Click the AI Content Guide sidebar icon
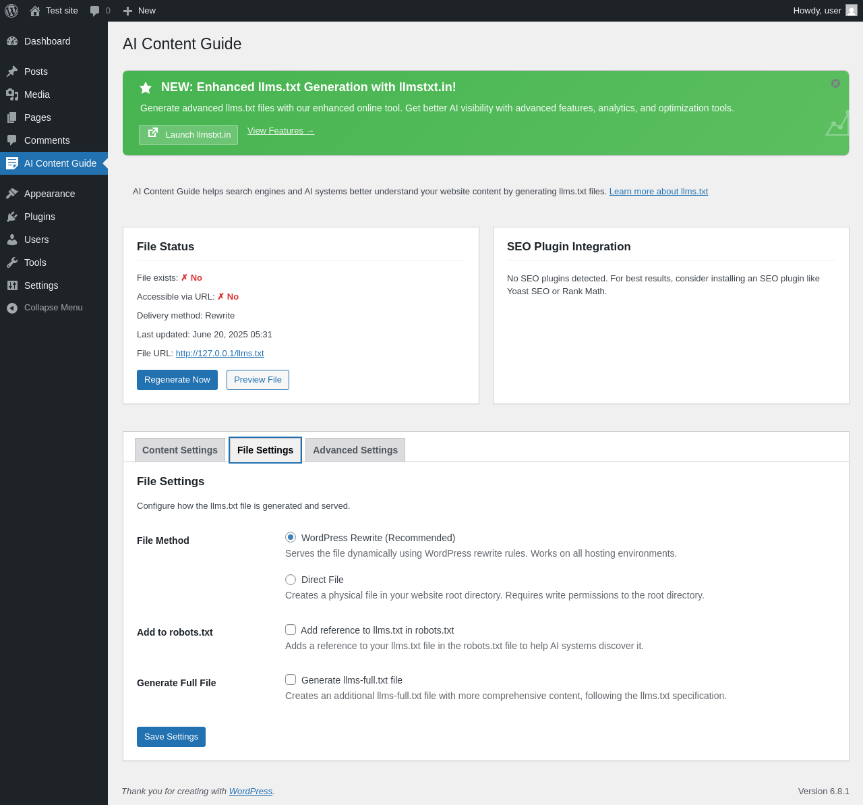The image size is (863, 805). point(12,163)
